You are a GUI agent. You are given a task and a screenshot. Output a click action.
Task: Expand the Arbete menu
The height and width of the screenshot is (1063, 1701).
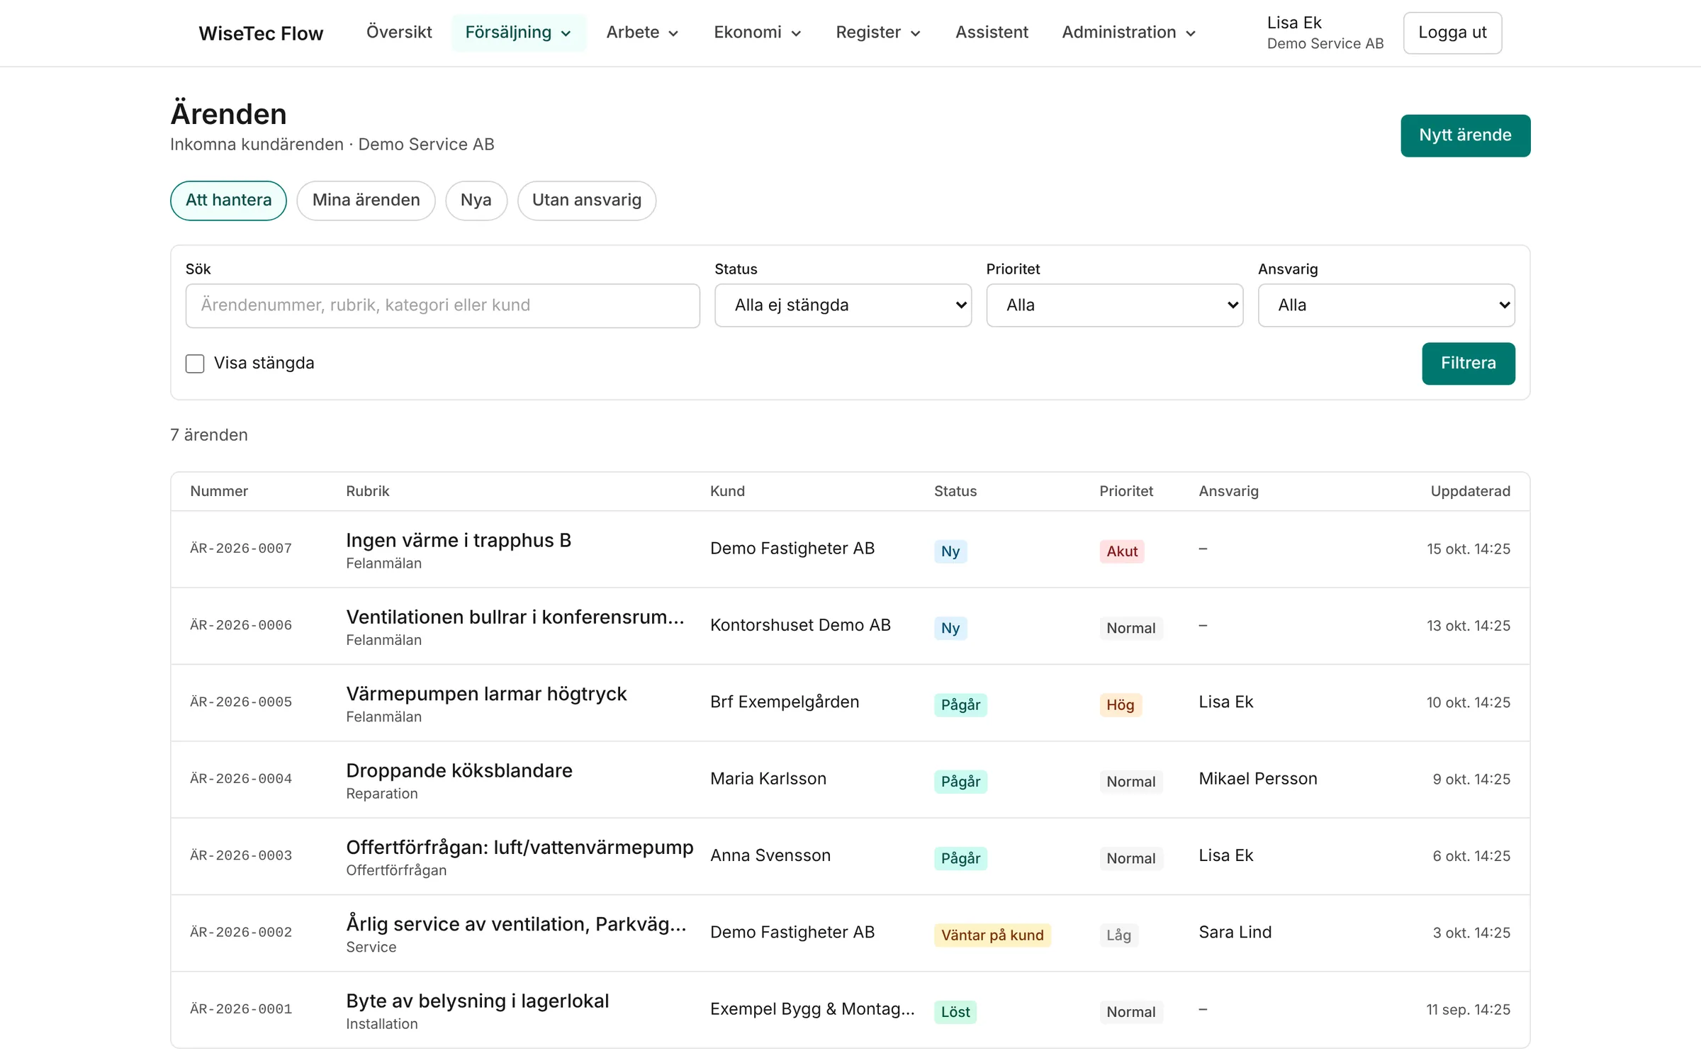coord(642,33)
